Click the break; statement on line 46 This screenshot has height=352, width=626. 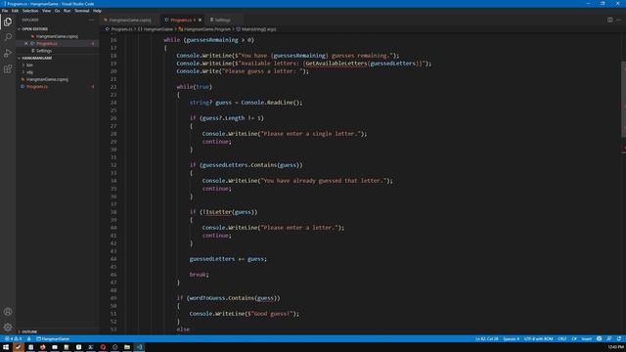pos(199,275)
